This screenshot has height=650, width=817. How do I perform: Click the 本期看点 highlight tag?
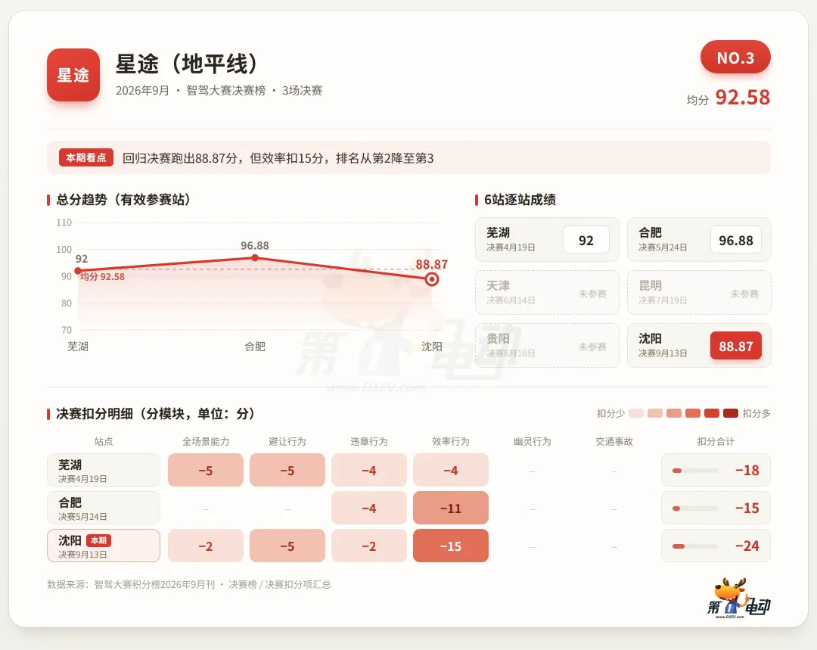tap(86, 157)
